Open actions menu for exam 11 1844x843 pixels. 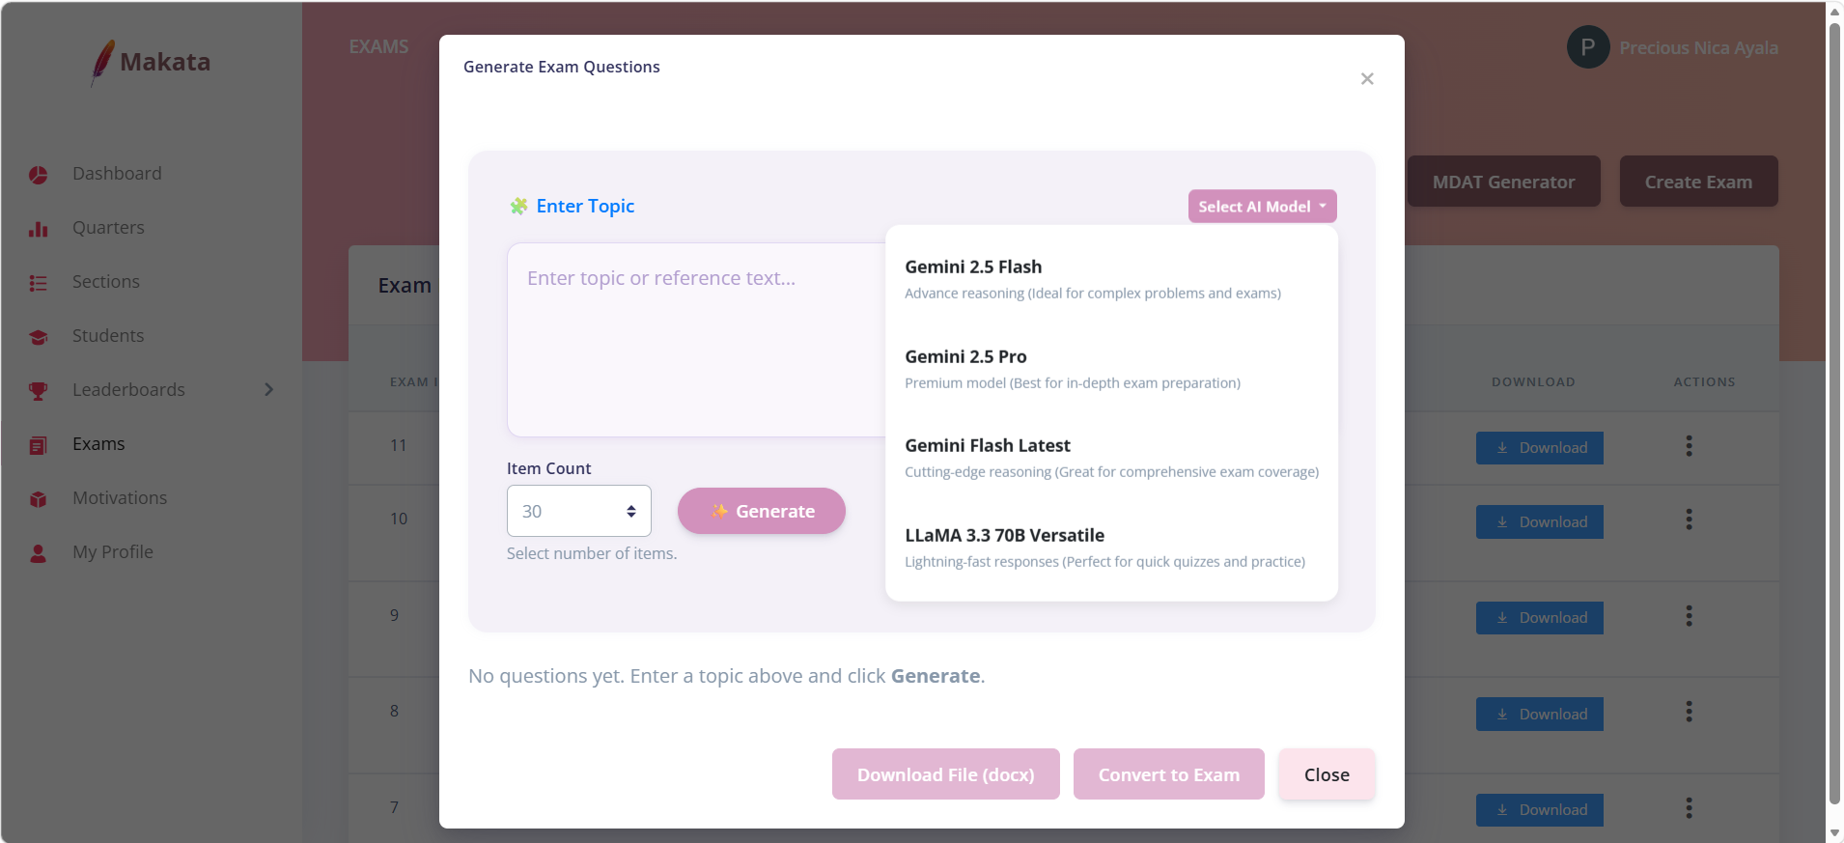1689,446
